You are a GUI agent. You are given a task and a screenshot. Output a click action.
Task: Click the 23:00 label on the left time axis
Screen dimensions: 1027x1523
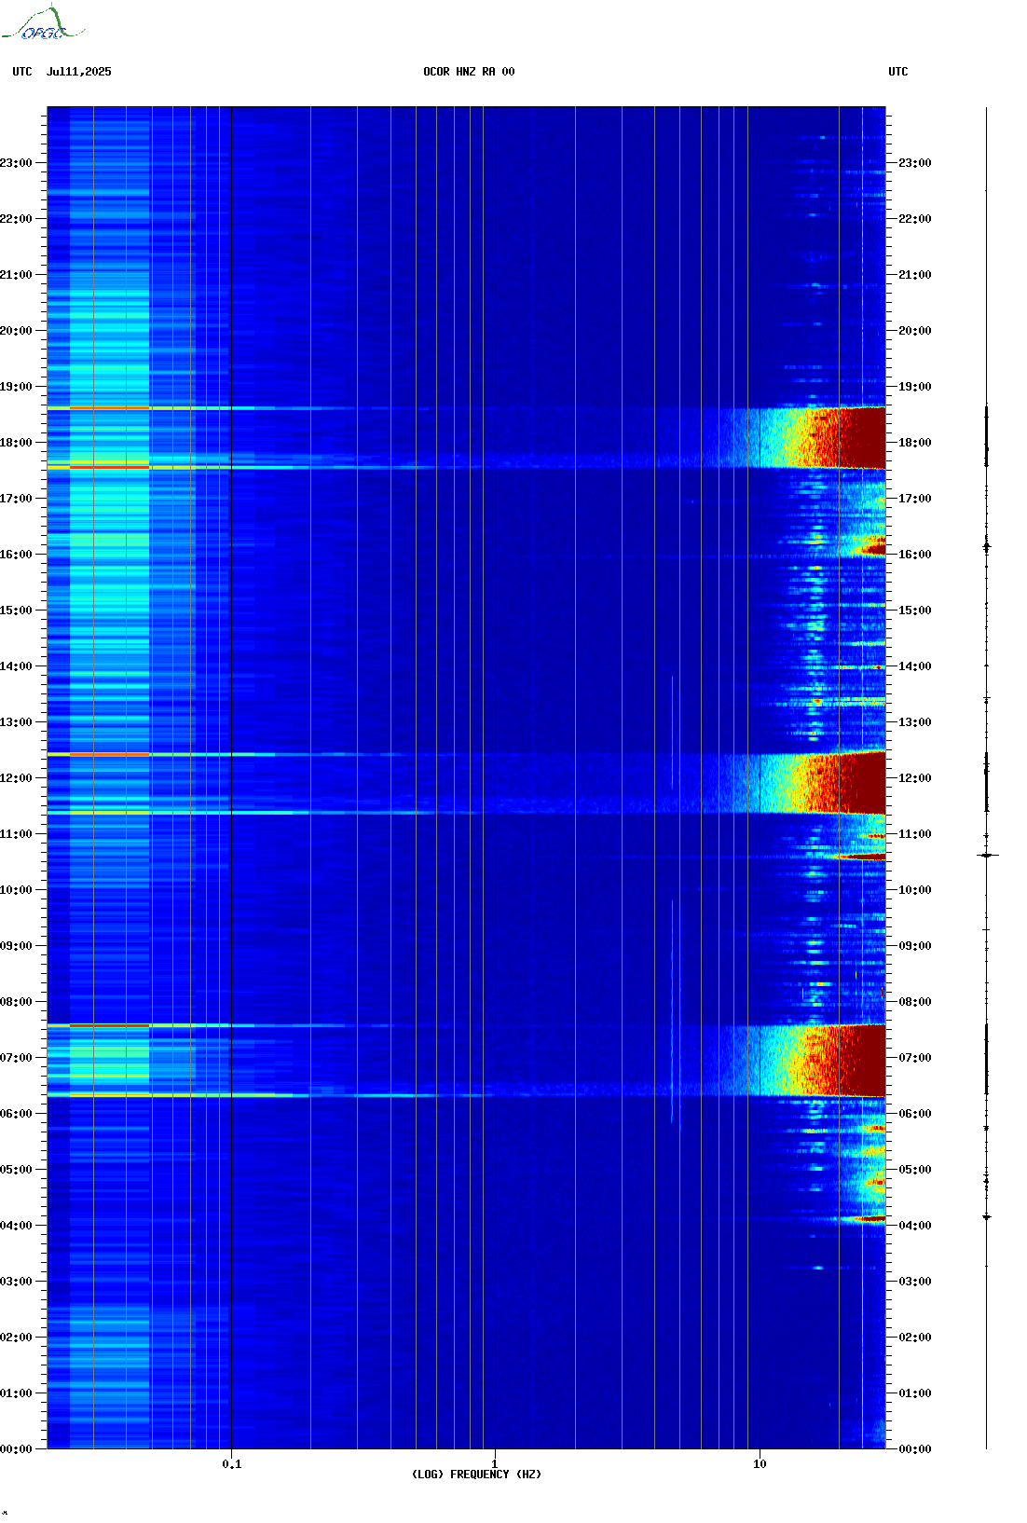click(16, 163)
